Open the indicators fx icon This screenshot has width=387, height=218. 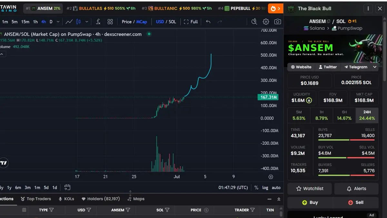tap(98, 22)
